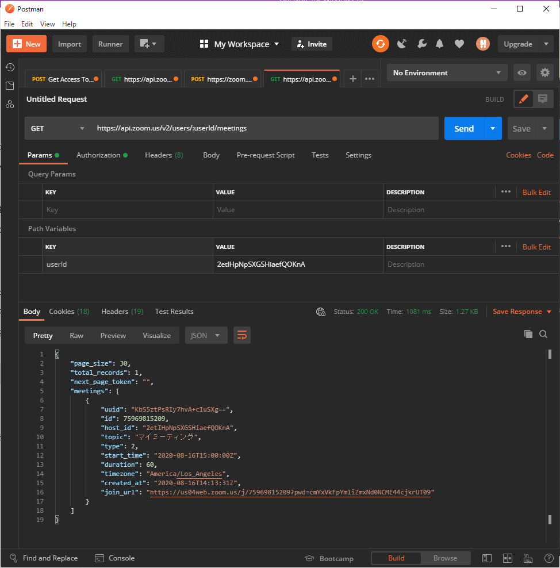The width and height of the screenshot is (560, 568).
Task: Open the help question mark icon
Action: point(549,558)
